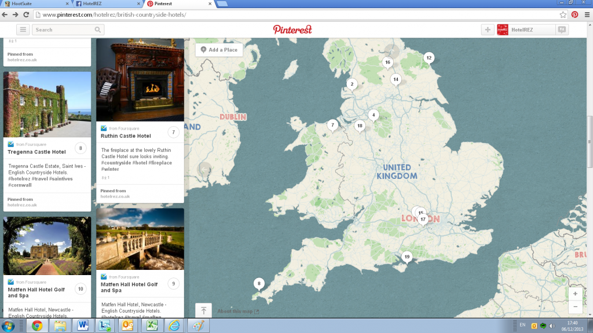Open a new browser tab
The height and width of the screenshot is (333, 593).
[x=222, y=4]
